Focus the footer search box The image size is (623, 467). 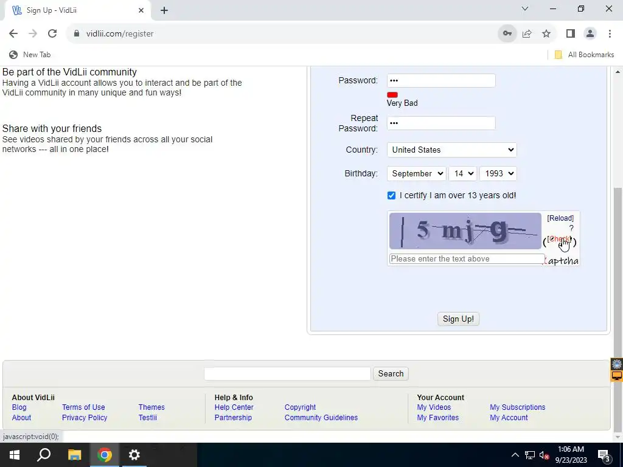click(x=287, y=374)
